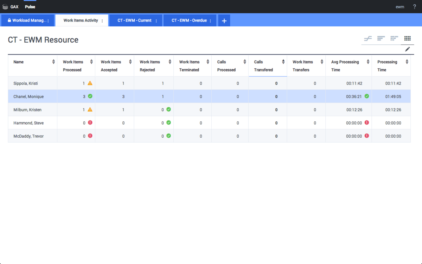Open the Pulse menu item
Screen dimensions: 422x264
30,7
